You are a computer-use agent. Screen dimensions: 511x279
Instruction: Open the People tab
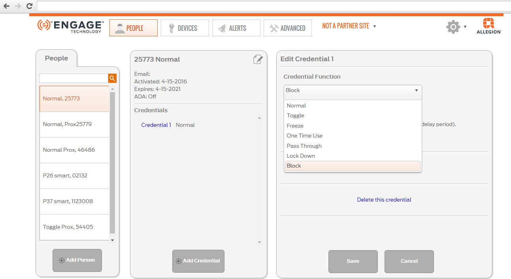point(134,28)
